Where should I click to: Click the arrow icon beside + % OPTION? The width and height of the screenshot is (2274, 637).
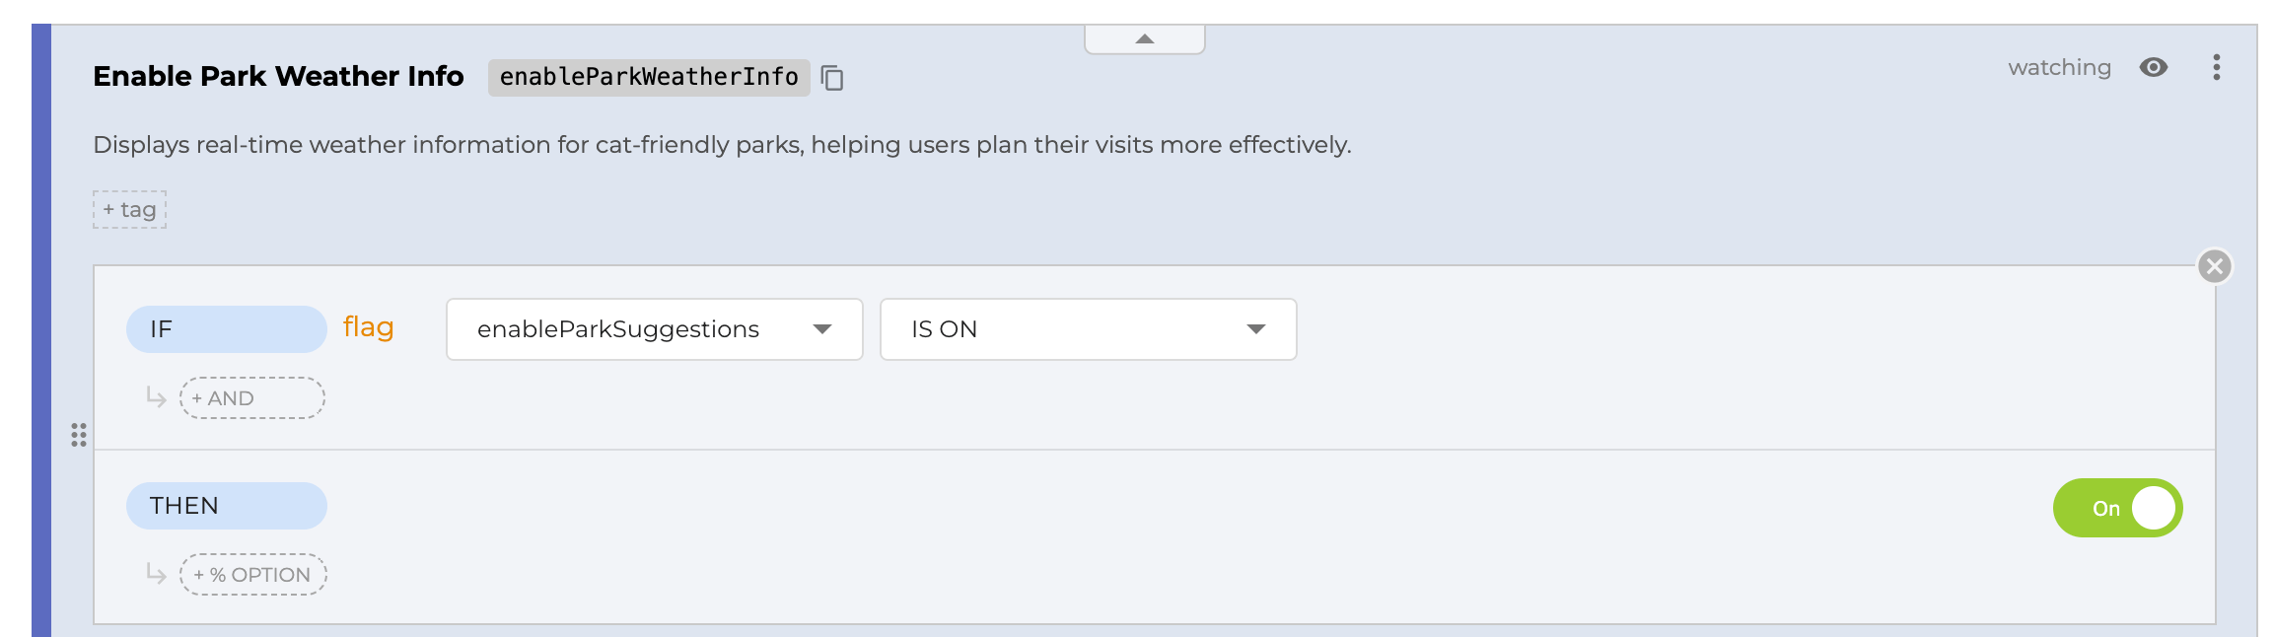click(156, 573)
